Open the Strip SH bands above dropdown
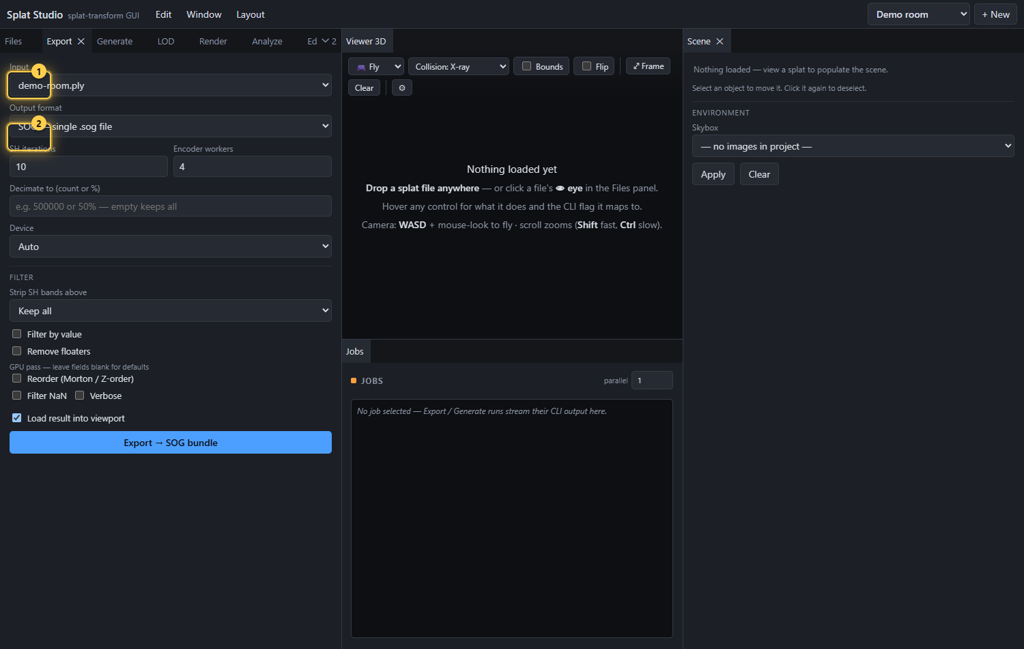Viewport: 1024px width, 649px height. tap(171, 311)
